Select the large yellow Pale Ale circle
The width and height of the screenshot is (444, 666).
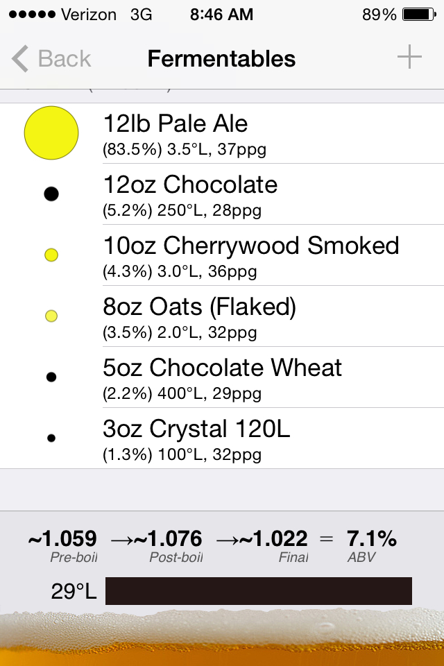pos(51,133)
